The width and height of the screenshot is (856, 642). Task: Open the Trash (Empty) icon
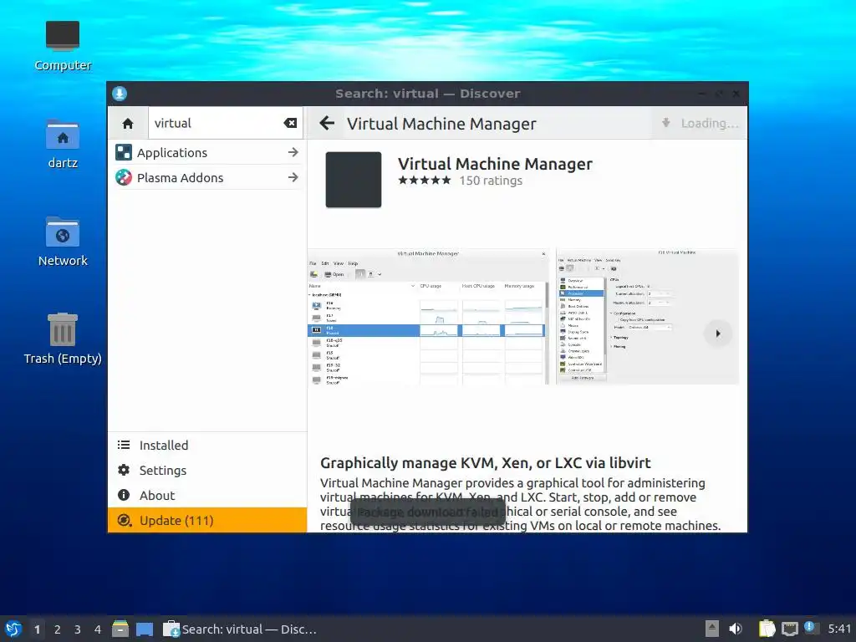coord(63,339)
